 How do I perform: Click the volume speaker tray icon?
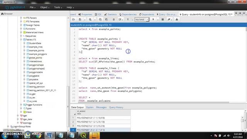point(229,136)
